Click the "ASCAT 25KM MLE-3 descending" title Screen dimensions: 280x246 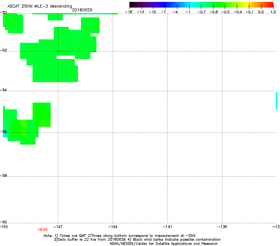[x=40, y=6]
